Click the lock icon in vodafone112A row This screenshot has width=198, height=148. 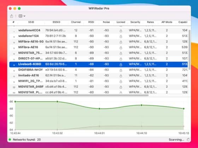[121, 36]
